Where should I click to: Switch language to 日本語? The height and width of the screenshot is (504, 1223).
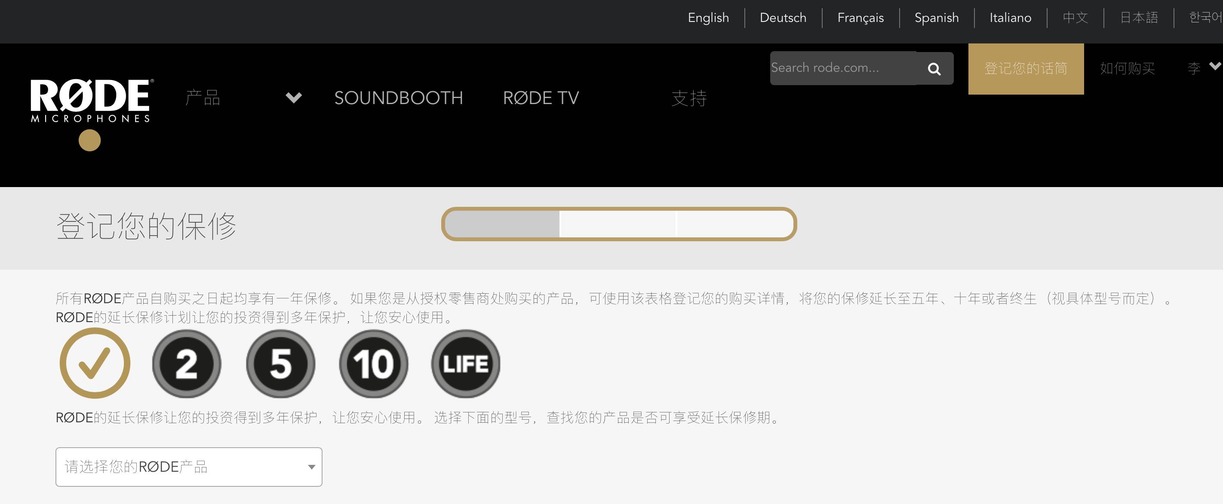tap(1139, 18)
